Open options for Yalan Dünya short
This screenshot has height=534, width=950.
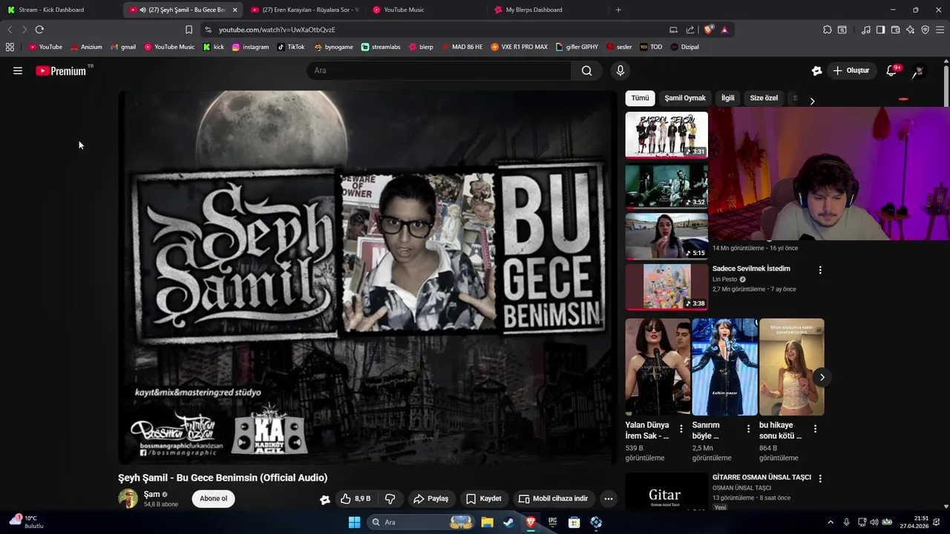[x=681, y=429]
